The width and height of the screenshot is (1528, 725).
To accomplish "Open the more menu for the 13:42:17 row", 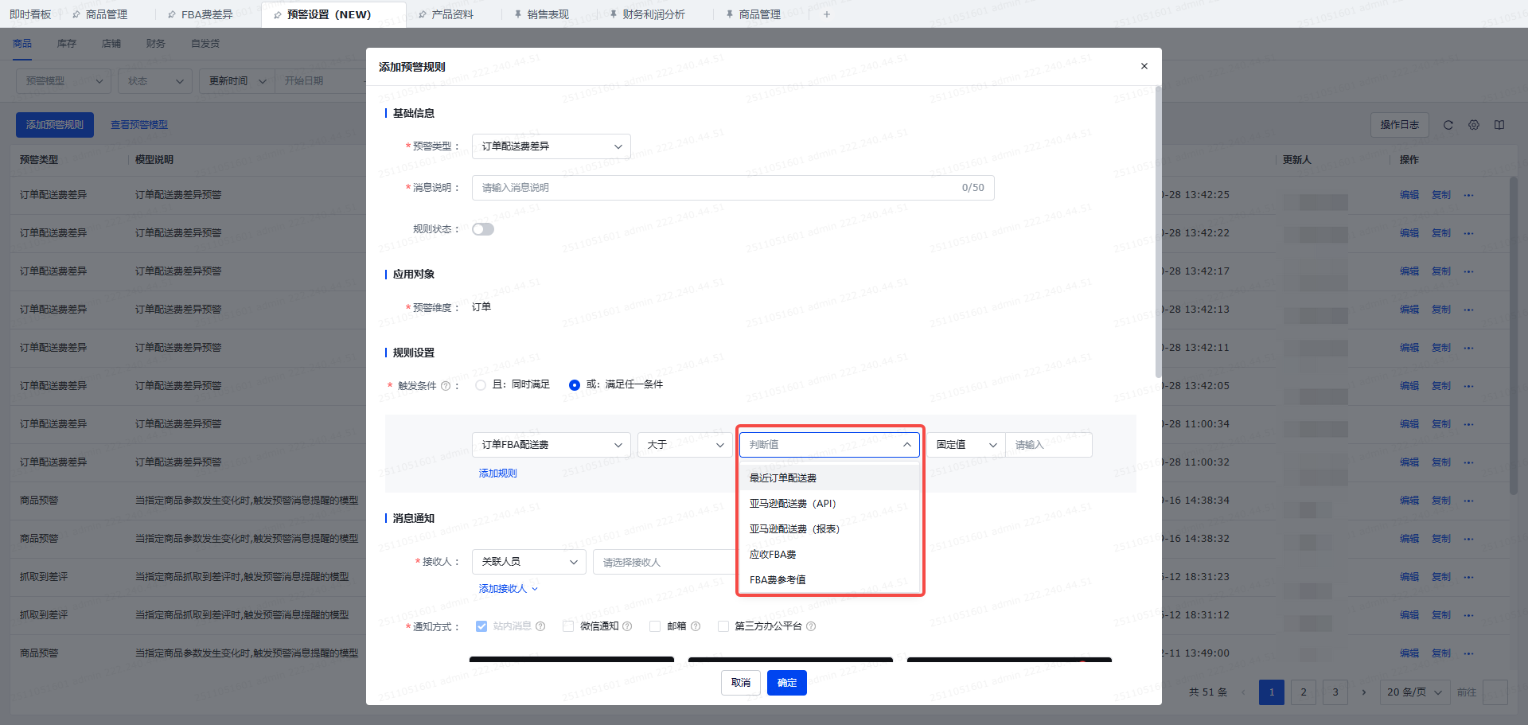I will pos(1469,271).
